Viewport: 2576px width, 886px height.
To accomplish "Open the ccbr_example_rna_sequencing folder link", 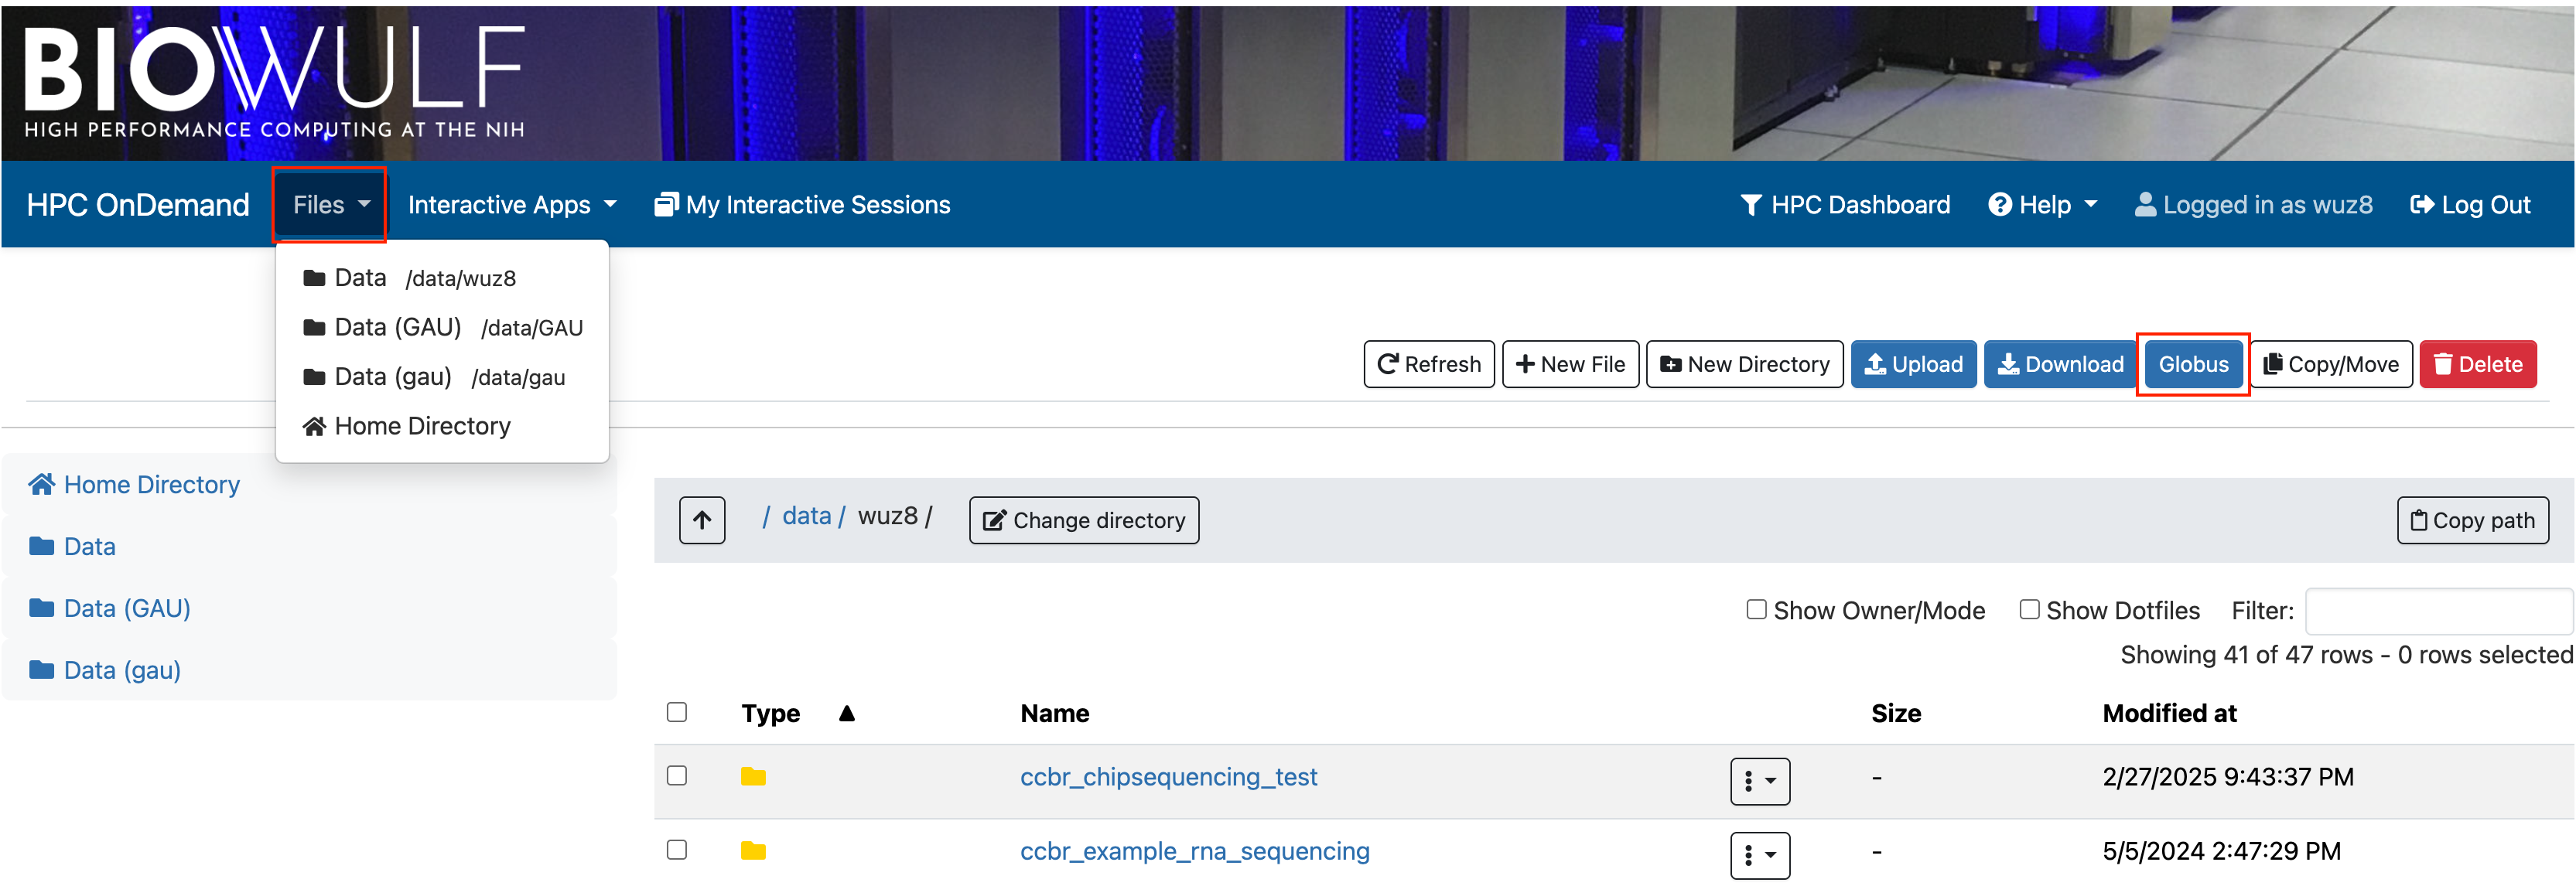I will [x=1194, y=851].
